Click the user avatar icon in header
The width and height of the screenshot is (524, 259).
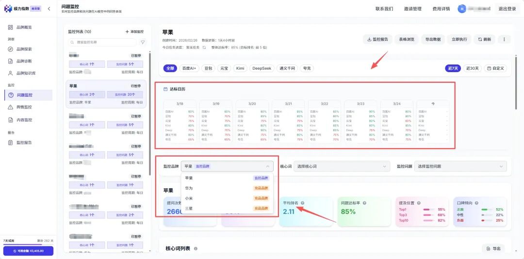[462, 9]
